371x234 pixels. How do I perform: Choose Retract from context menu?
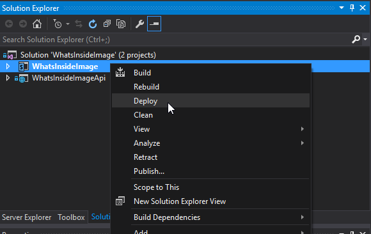coord(210,157)
